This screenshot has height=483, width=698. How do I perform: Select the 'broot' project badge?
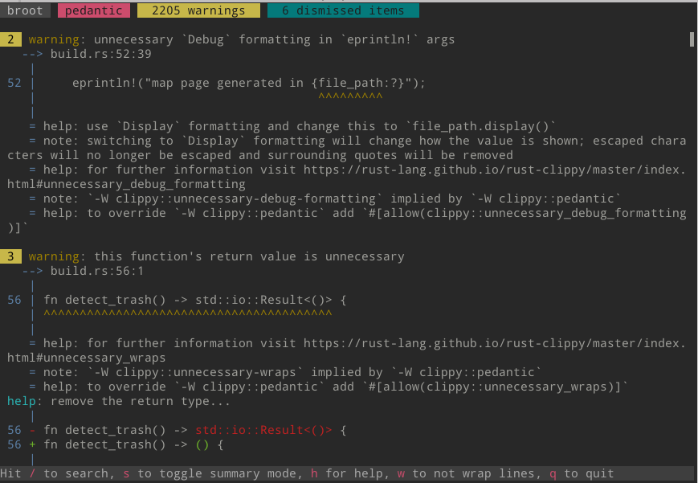point(26,10)
